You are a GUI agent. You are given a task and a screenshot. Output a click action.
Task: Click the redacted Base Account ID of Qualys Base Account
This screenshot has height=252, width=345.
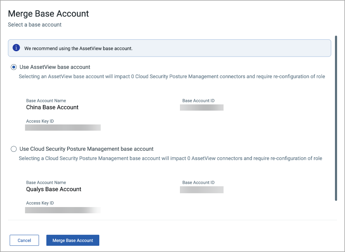coord(202,189)
